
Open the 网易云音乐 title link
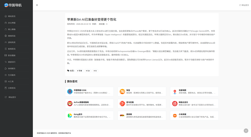click(x=183, y=102)
